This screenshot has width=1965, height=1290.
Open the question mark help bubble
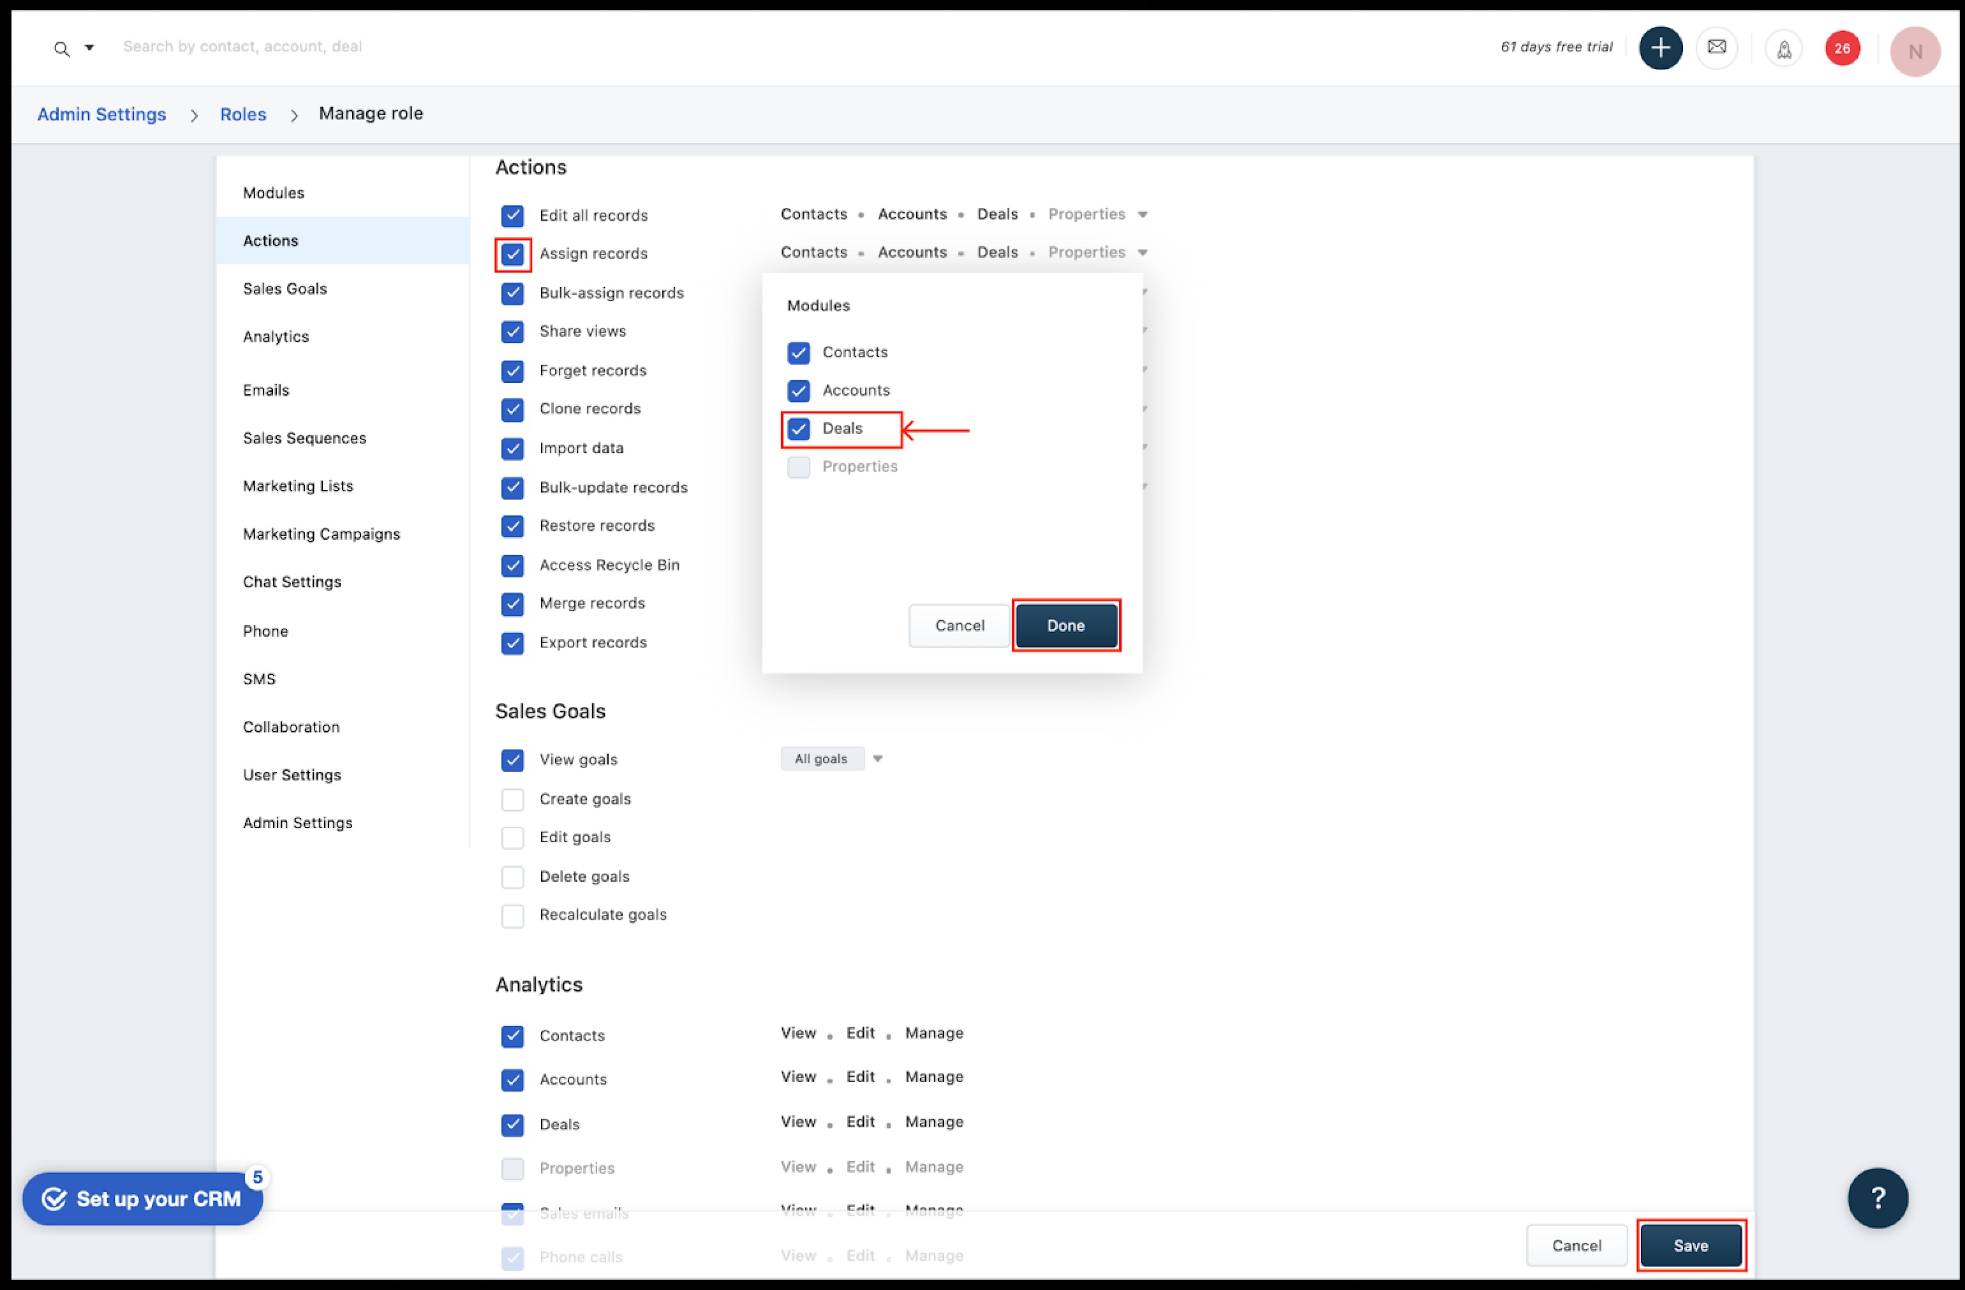[x=1878, y=1197]
